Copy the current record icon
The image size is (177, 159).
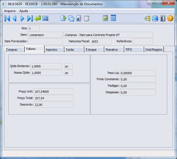click(71, 18)
